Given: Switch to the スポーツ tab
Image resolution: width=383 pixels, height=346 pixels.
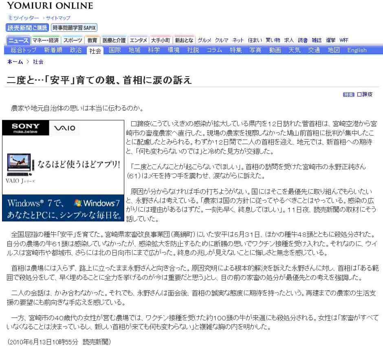Looking at the screenshot, I should coord(73,40).
